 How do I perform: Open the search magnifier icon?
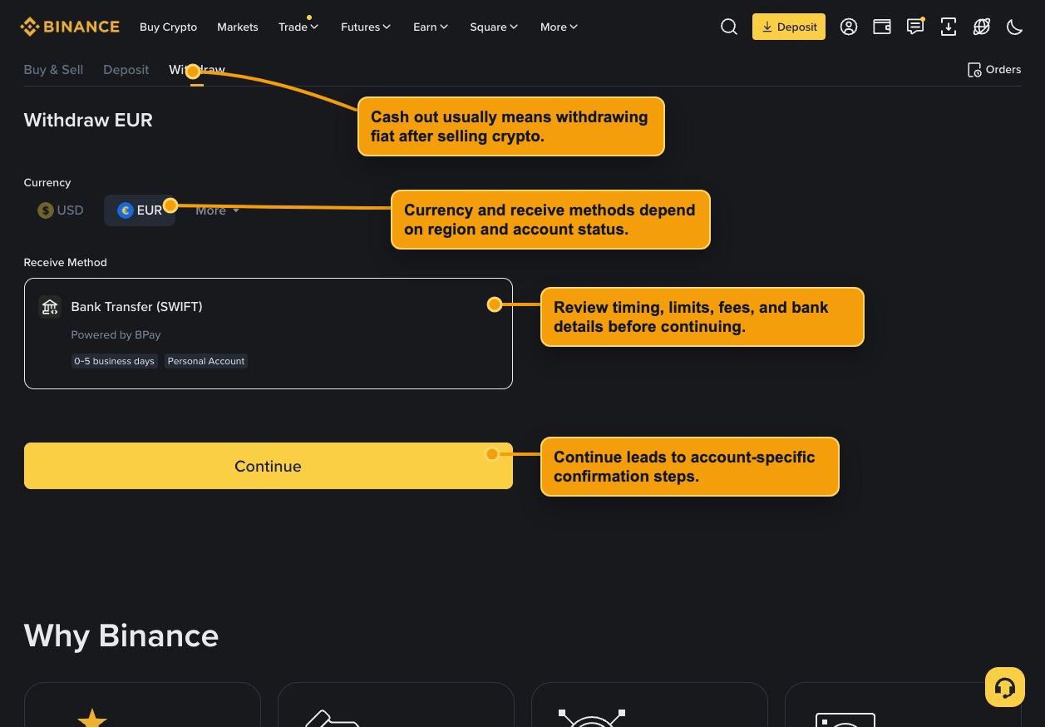pyautogui.click(x=729, y=27)
